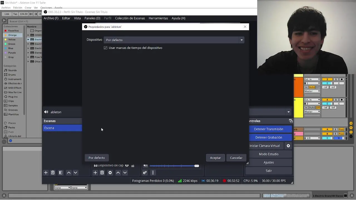Add a new scene with the plus icon in Escenas
Screen dimensions: 356x200
[x=46, y=172]
